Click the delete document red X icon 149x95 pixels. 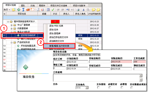[42, 10]
